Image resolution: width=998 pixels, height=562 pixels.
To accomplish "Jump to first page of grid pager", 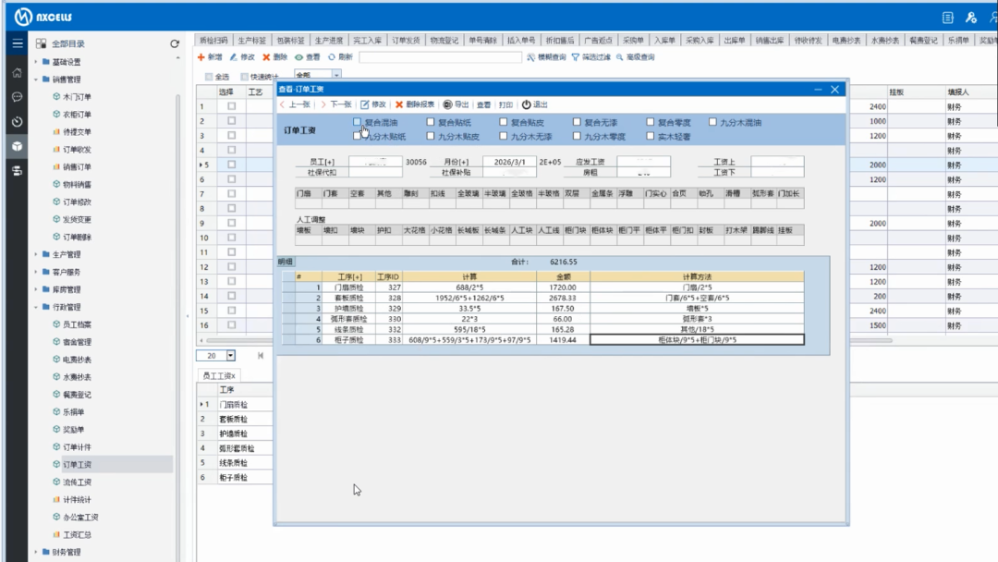I will pyautogui.click(x=261, y=356).
